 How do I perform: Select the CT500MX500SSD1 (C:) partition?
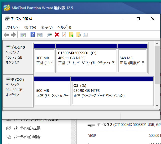86,58
